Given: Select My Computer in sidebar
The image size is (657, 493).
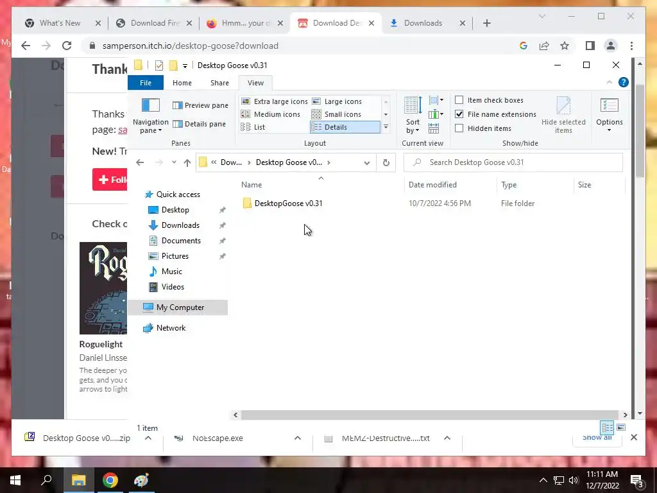Looking at the screenshot, I should [x=178, y=307].
